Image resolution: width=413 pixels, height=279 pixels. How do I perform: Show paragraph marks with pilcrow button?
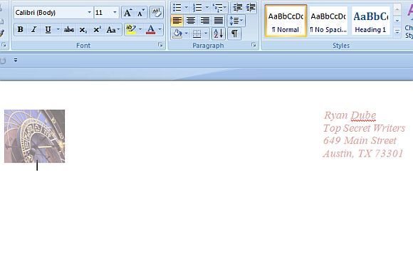(x=234, y=33)
